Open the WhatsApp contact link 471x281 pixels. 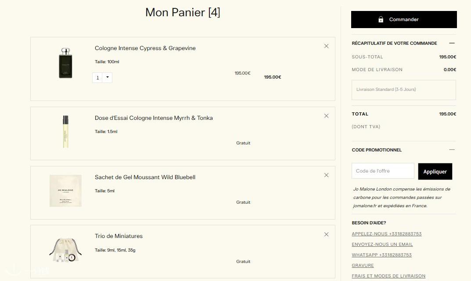(x=381, y=255)
